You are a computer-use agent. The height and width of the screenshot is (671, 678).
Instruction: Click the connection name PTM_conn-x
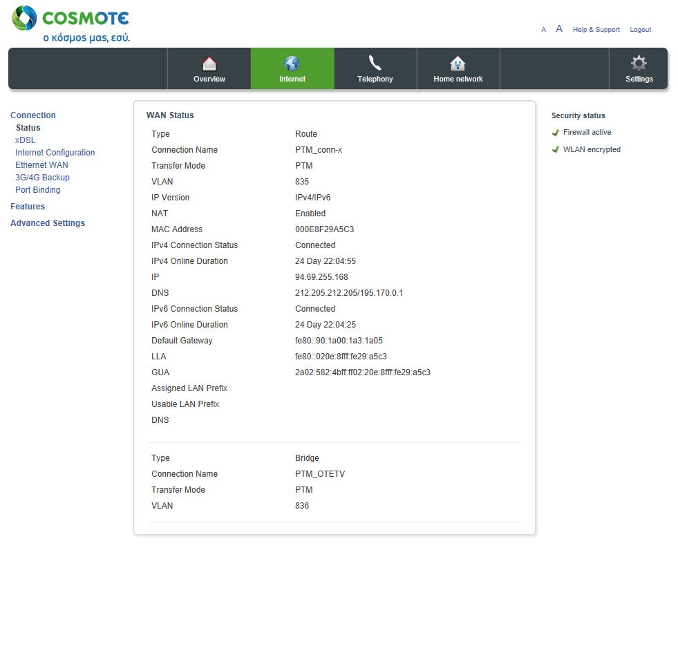[x=319, y=150]
